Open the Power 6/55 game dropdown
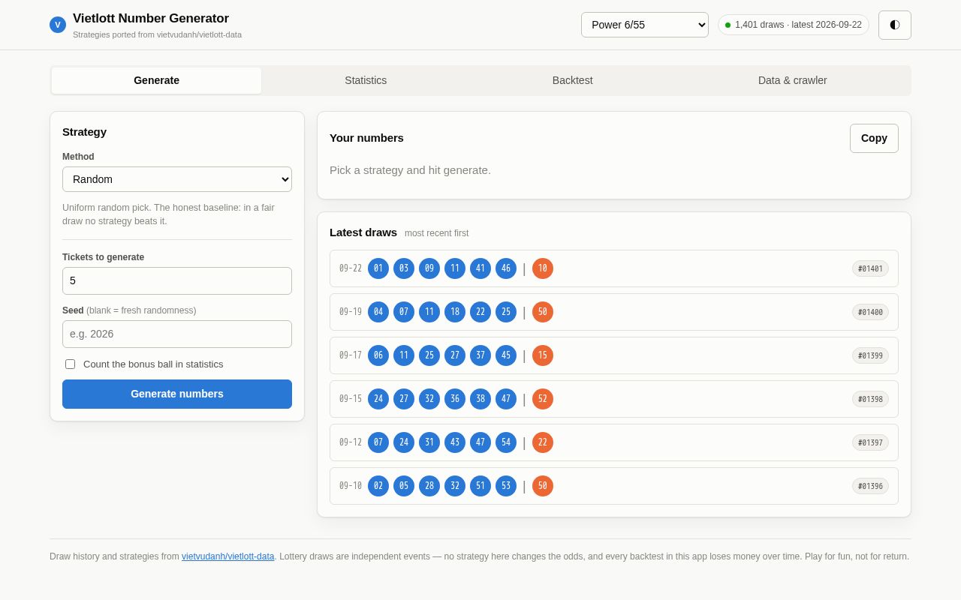Image resolution: width=961 pixels, height=600 pixels. click(x=645, y=25)
